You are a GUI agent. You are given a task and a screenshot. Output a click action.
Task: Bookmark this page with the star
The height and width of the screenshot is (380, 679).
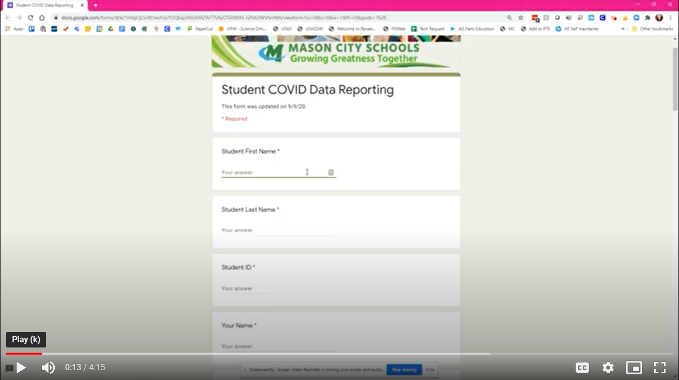[x=521, y=18]
